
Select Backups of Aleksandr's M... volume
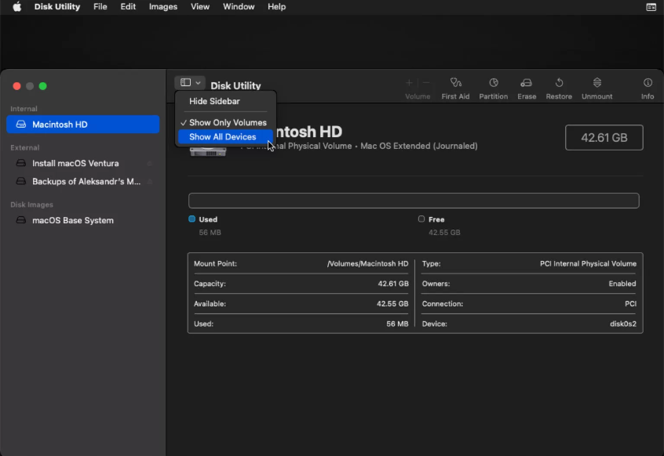[x=86, y=182]
